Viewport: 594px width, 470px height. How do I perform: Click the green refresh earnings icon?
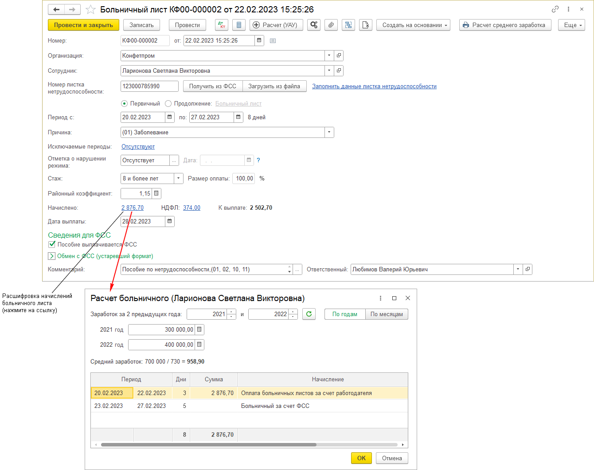click(x=309, y=314)
